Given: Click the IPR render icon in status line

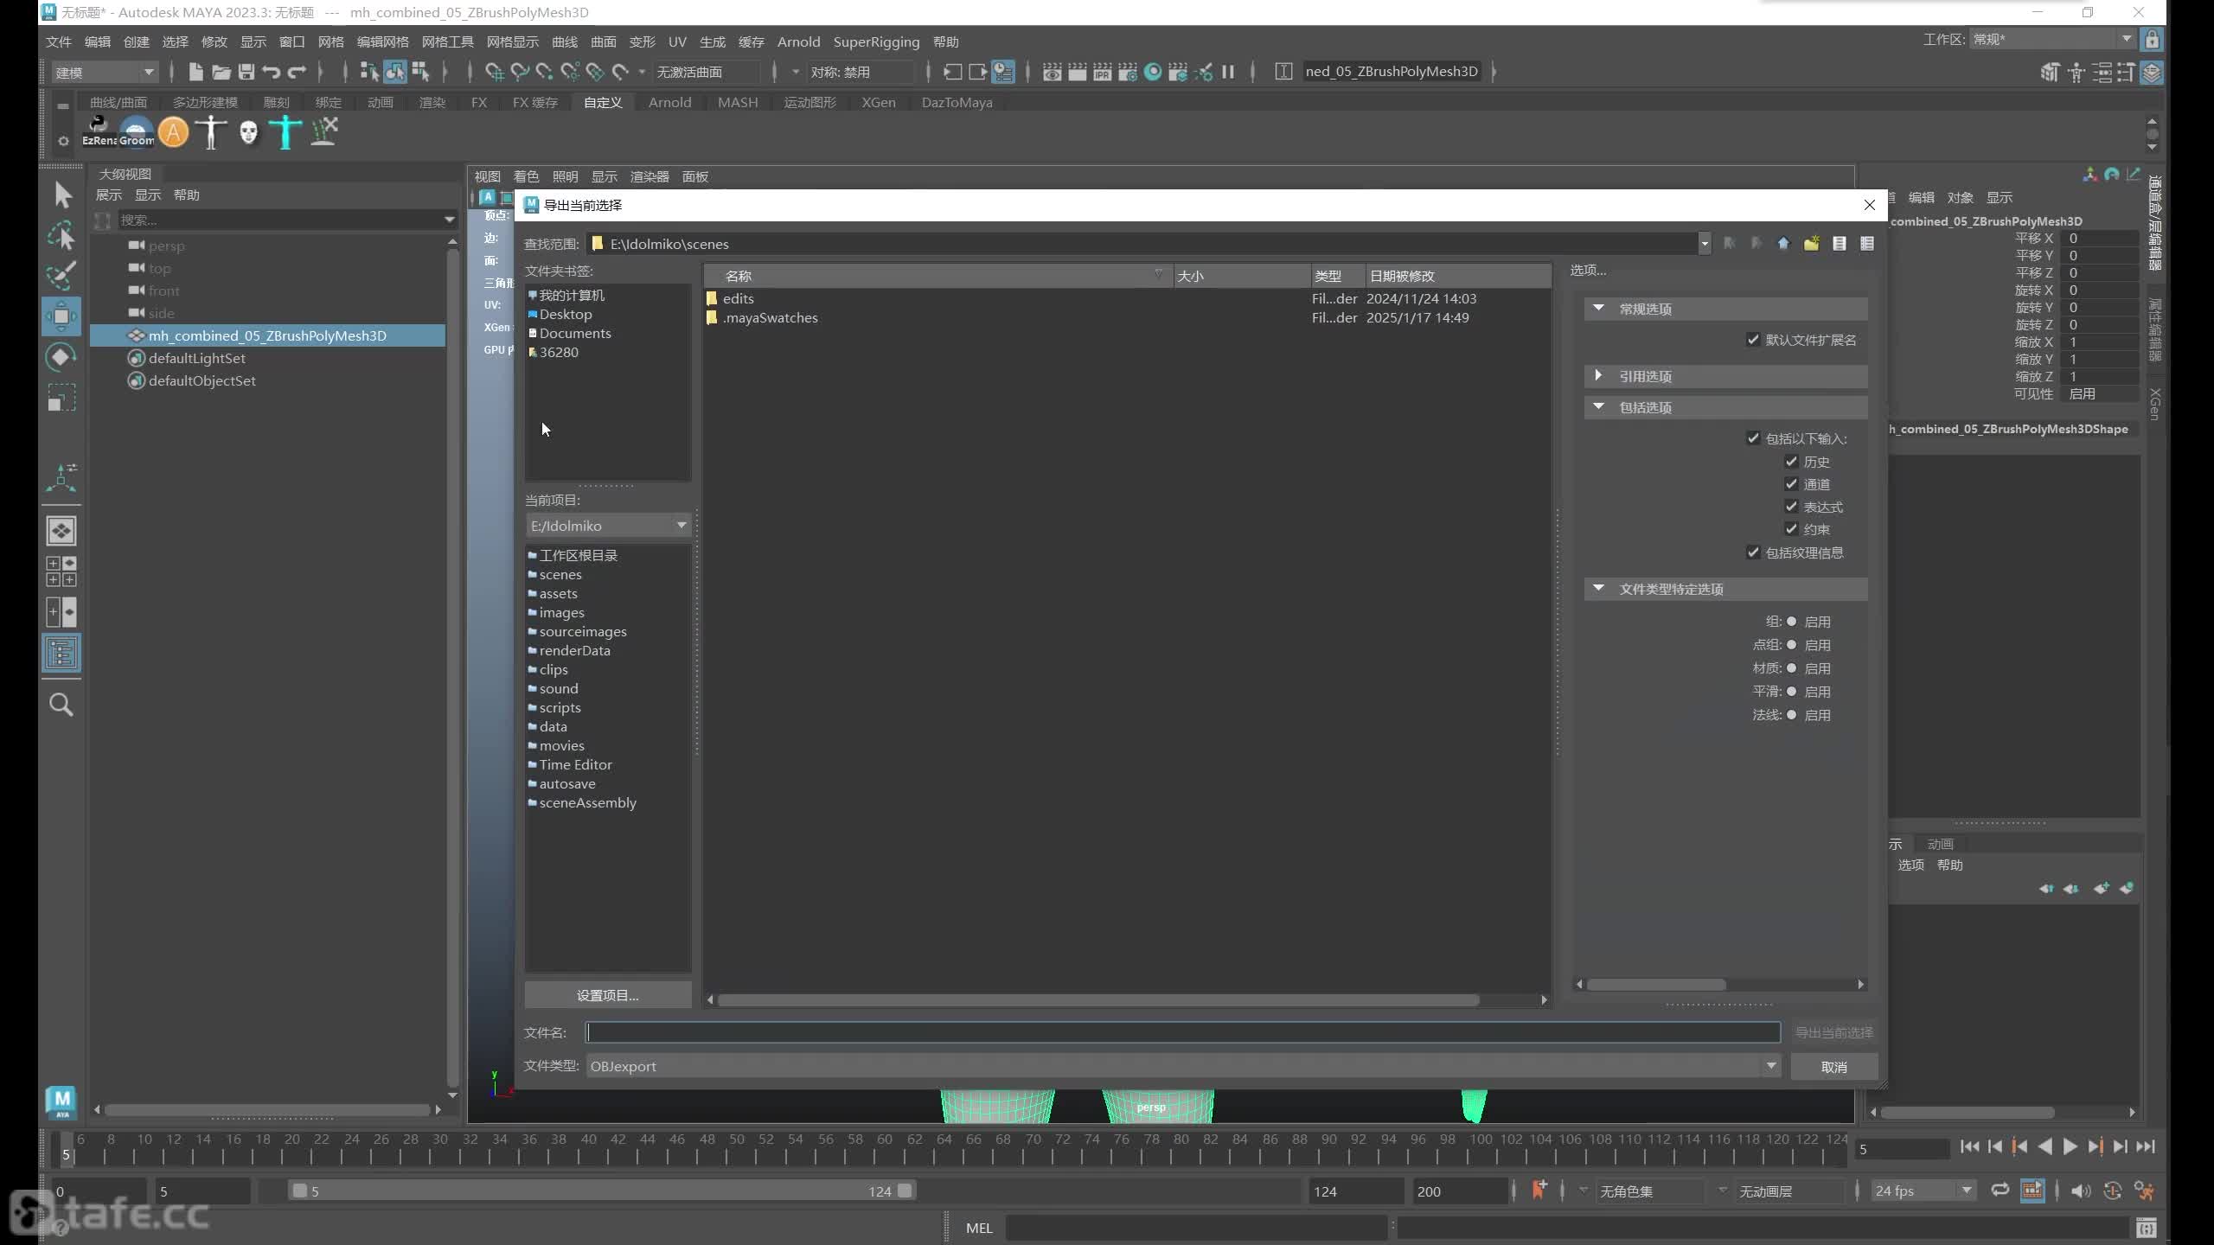Looking at the screenshot, I should [x=1102, y=72].
